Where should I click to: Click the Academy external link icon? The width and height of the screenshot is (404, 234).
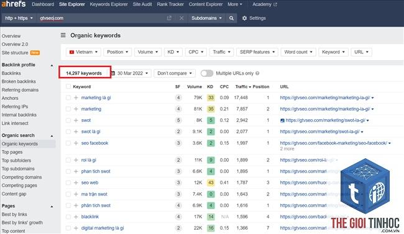[275, 4]
